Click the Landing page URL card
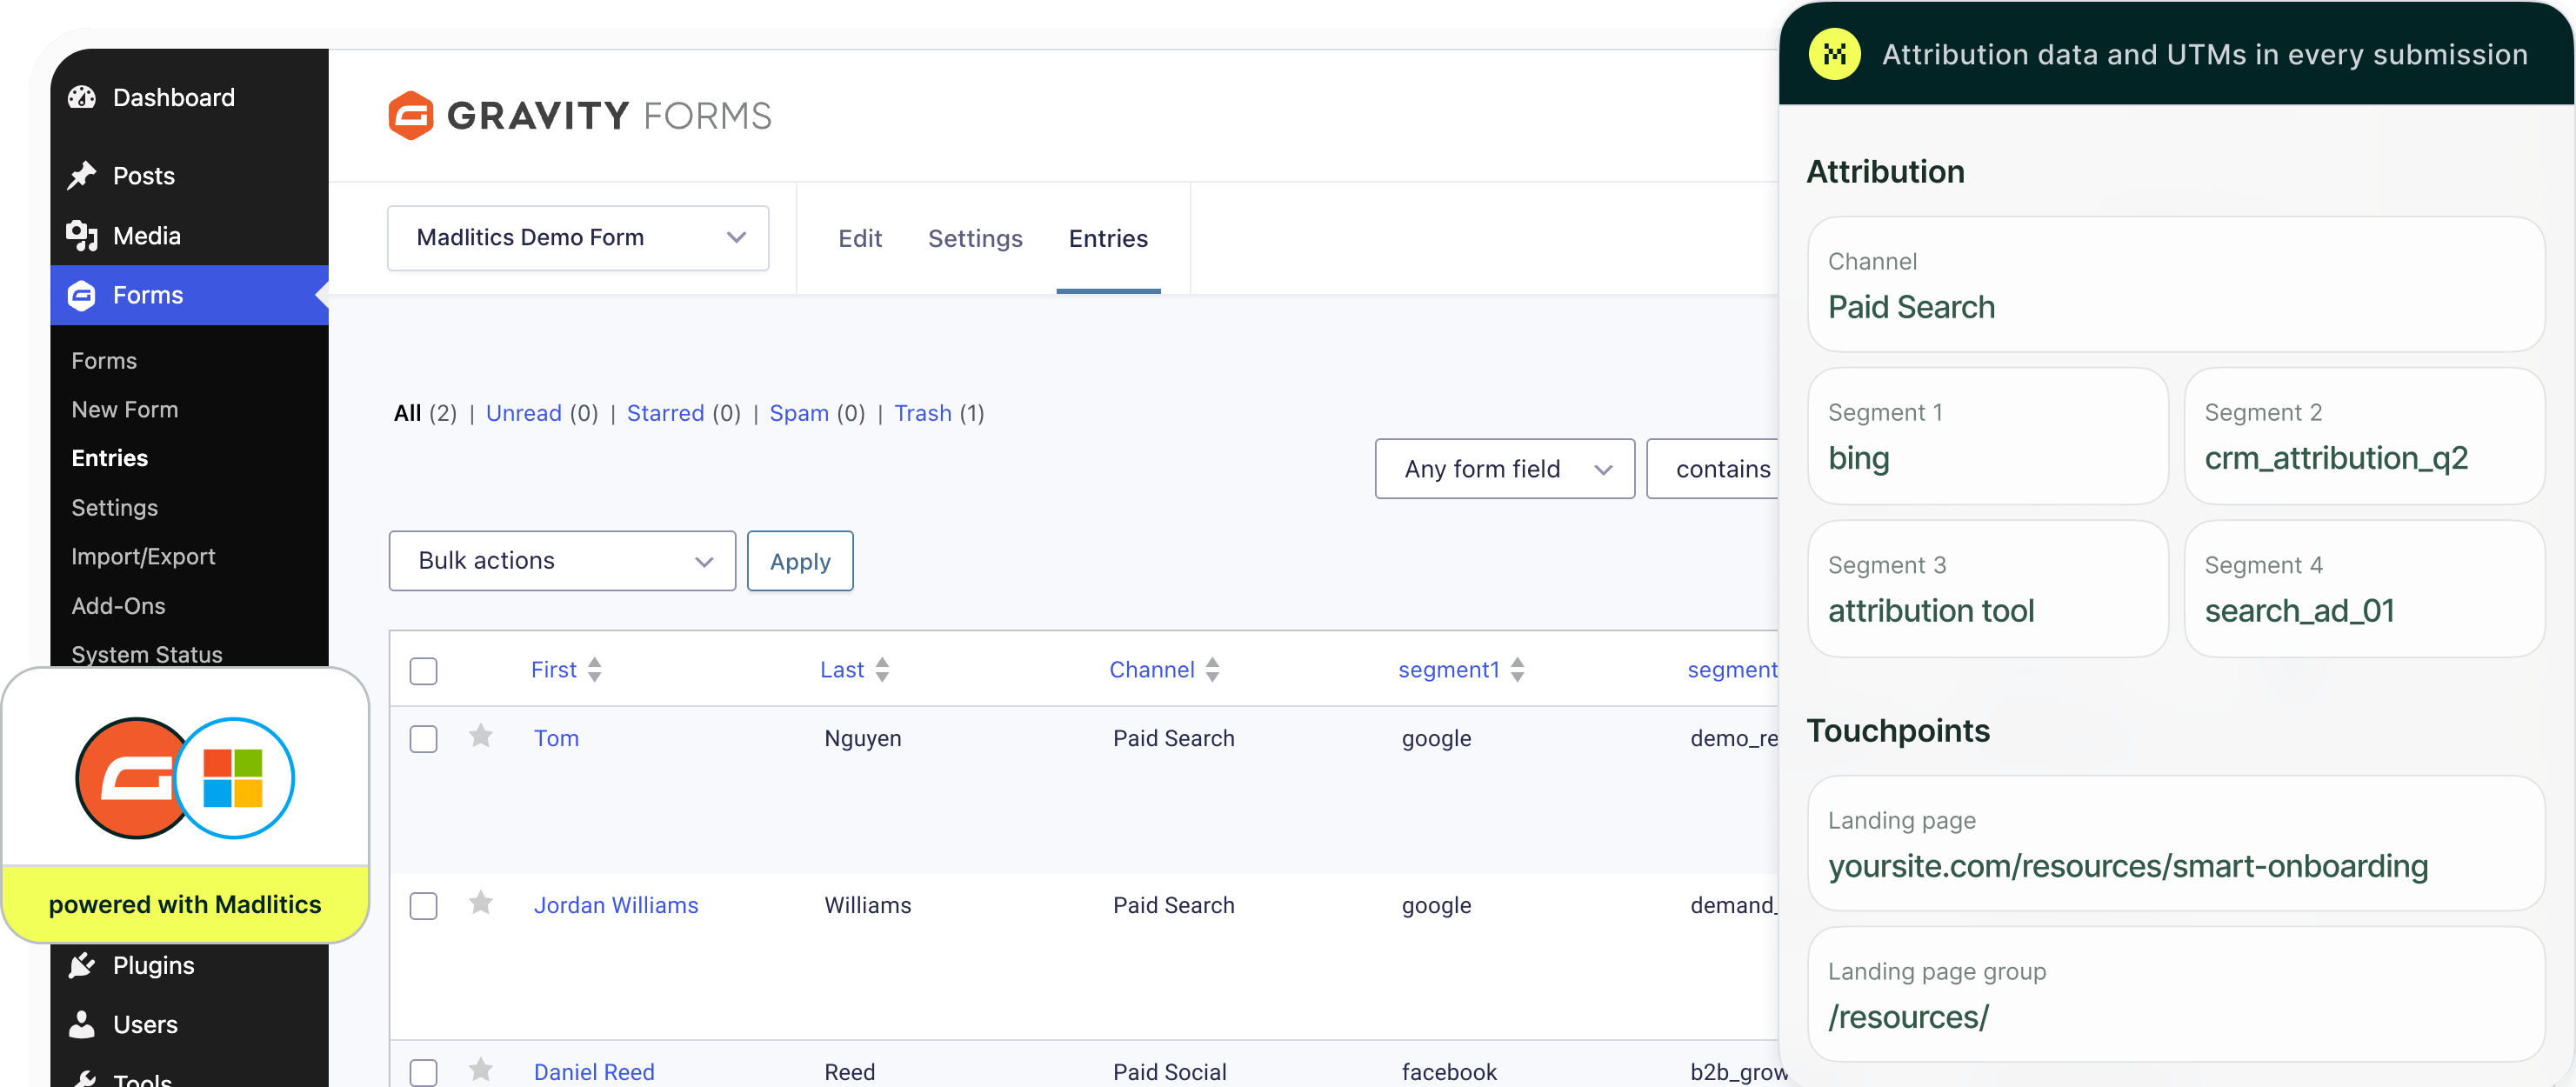The height and width of the screenshot is (1087, 2576). coord(2176,843)
